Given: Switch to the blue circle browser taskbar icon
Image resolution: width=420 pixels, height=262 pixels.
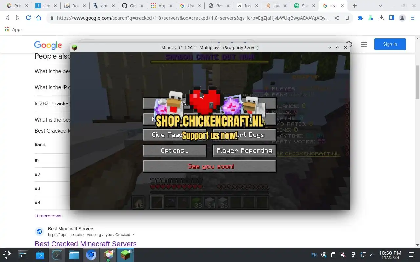Looking at the screenshot, I should click(x=91, y=254).
